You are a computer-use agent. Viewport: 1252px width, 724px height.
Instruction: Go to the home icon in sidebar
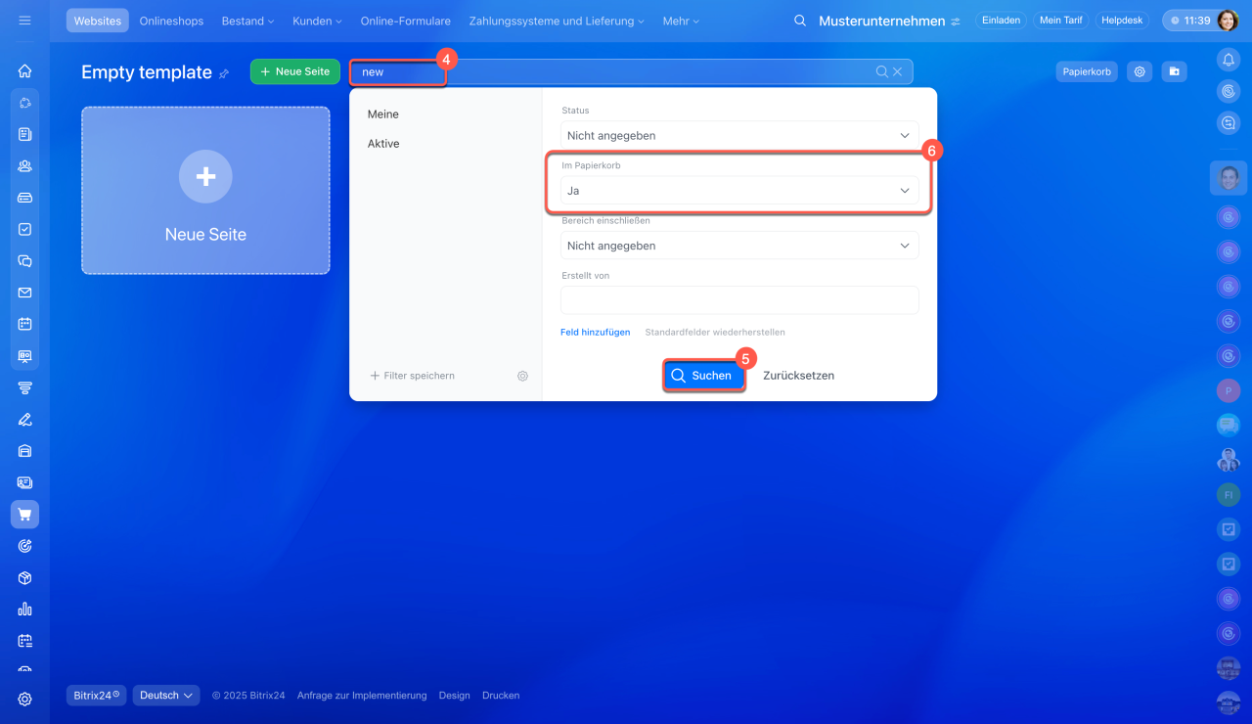point(24,70)
